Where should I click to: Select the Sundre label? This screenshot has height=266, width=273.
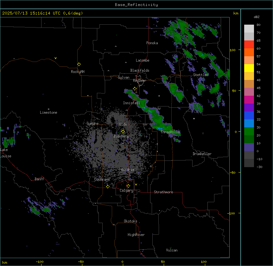pos(92,124)
